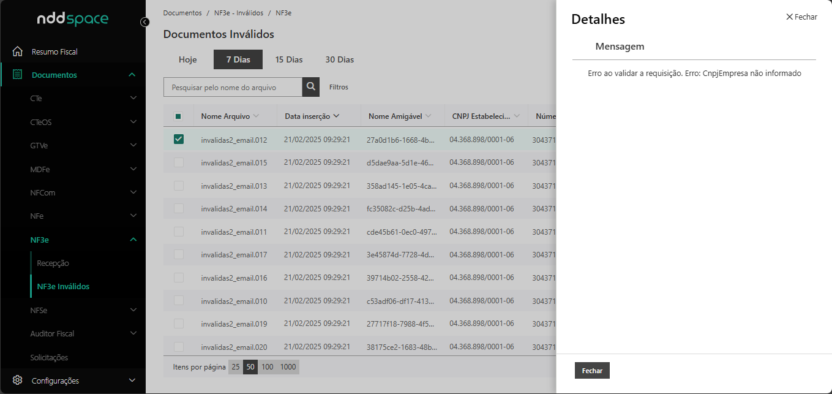Screen dimensions: 832x394
Task: Expand the CTe menu section
Action: 133,98
